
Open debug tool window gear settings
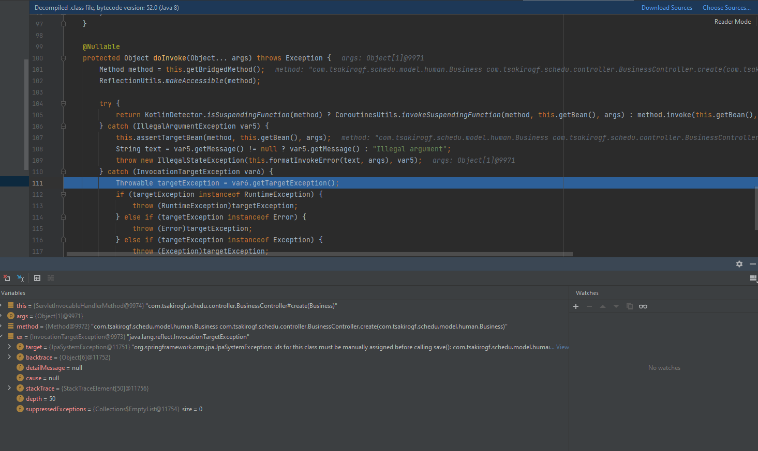point(739,264)
